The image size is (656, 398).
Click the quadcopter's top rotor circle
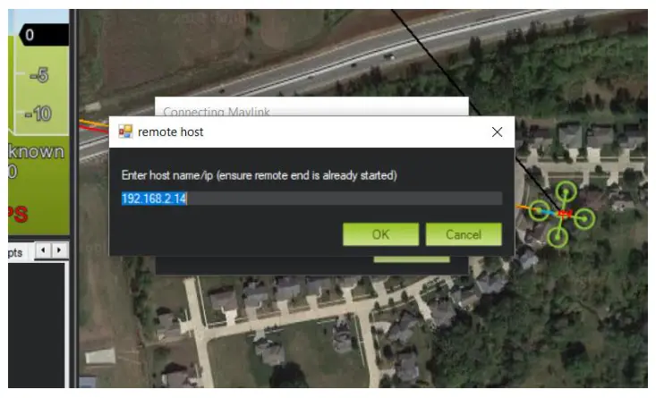[x=566, y=192]
